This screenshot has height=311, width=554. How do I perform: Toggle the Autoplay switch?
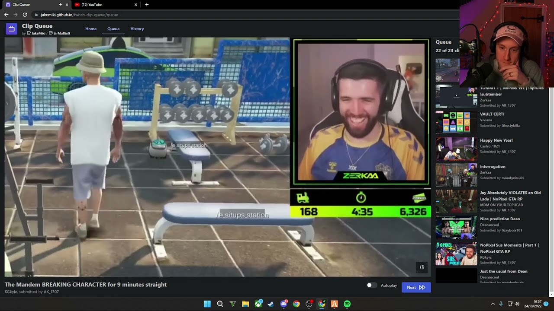point(371,286)
